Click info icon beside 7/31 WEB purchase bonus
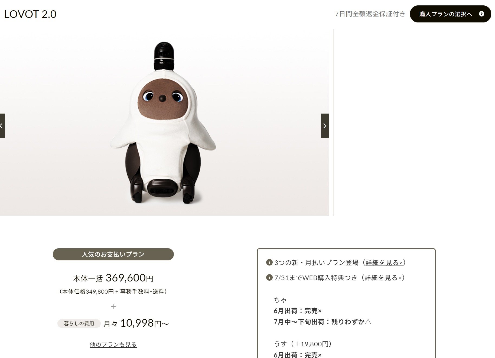 269,277
